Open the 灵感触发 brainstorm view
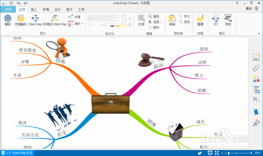Image resolution: width=263 pixels, height=156 pixels. [x=21, y=20]
